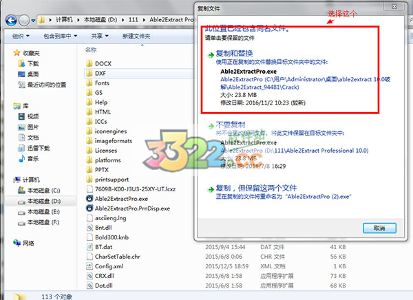
Task: Select 111 in the address breadcrumb
Action: 134,20
